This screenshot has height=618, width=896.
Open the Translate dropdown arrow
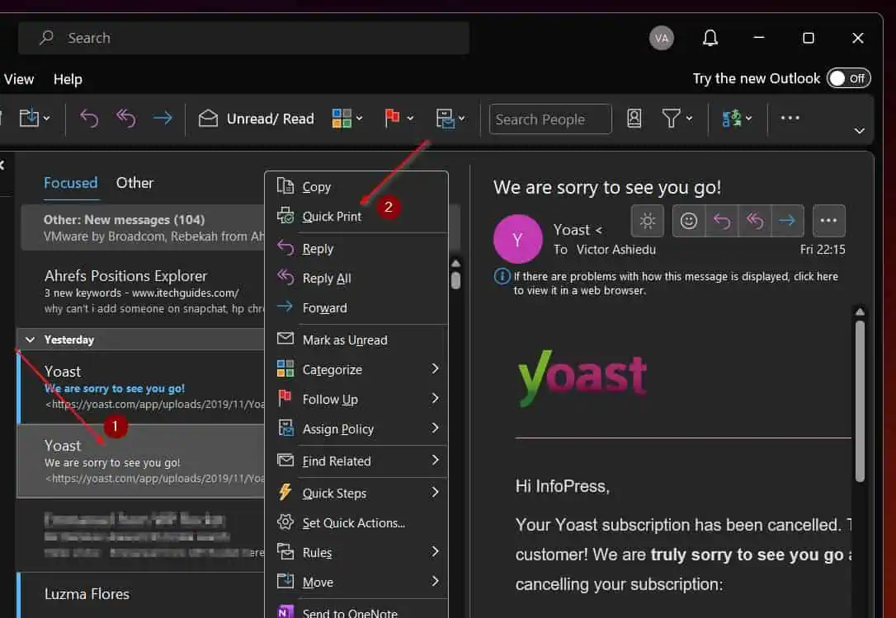click(748, 119)
